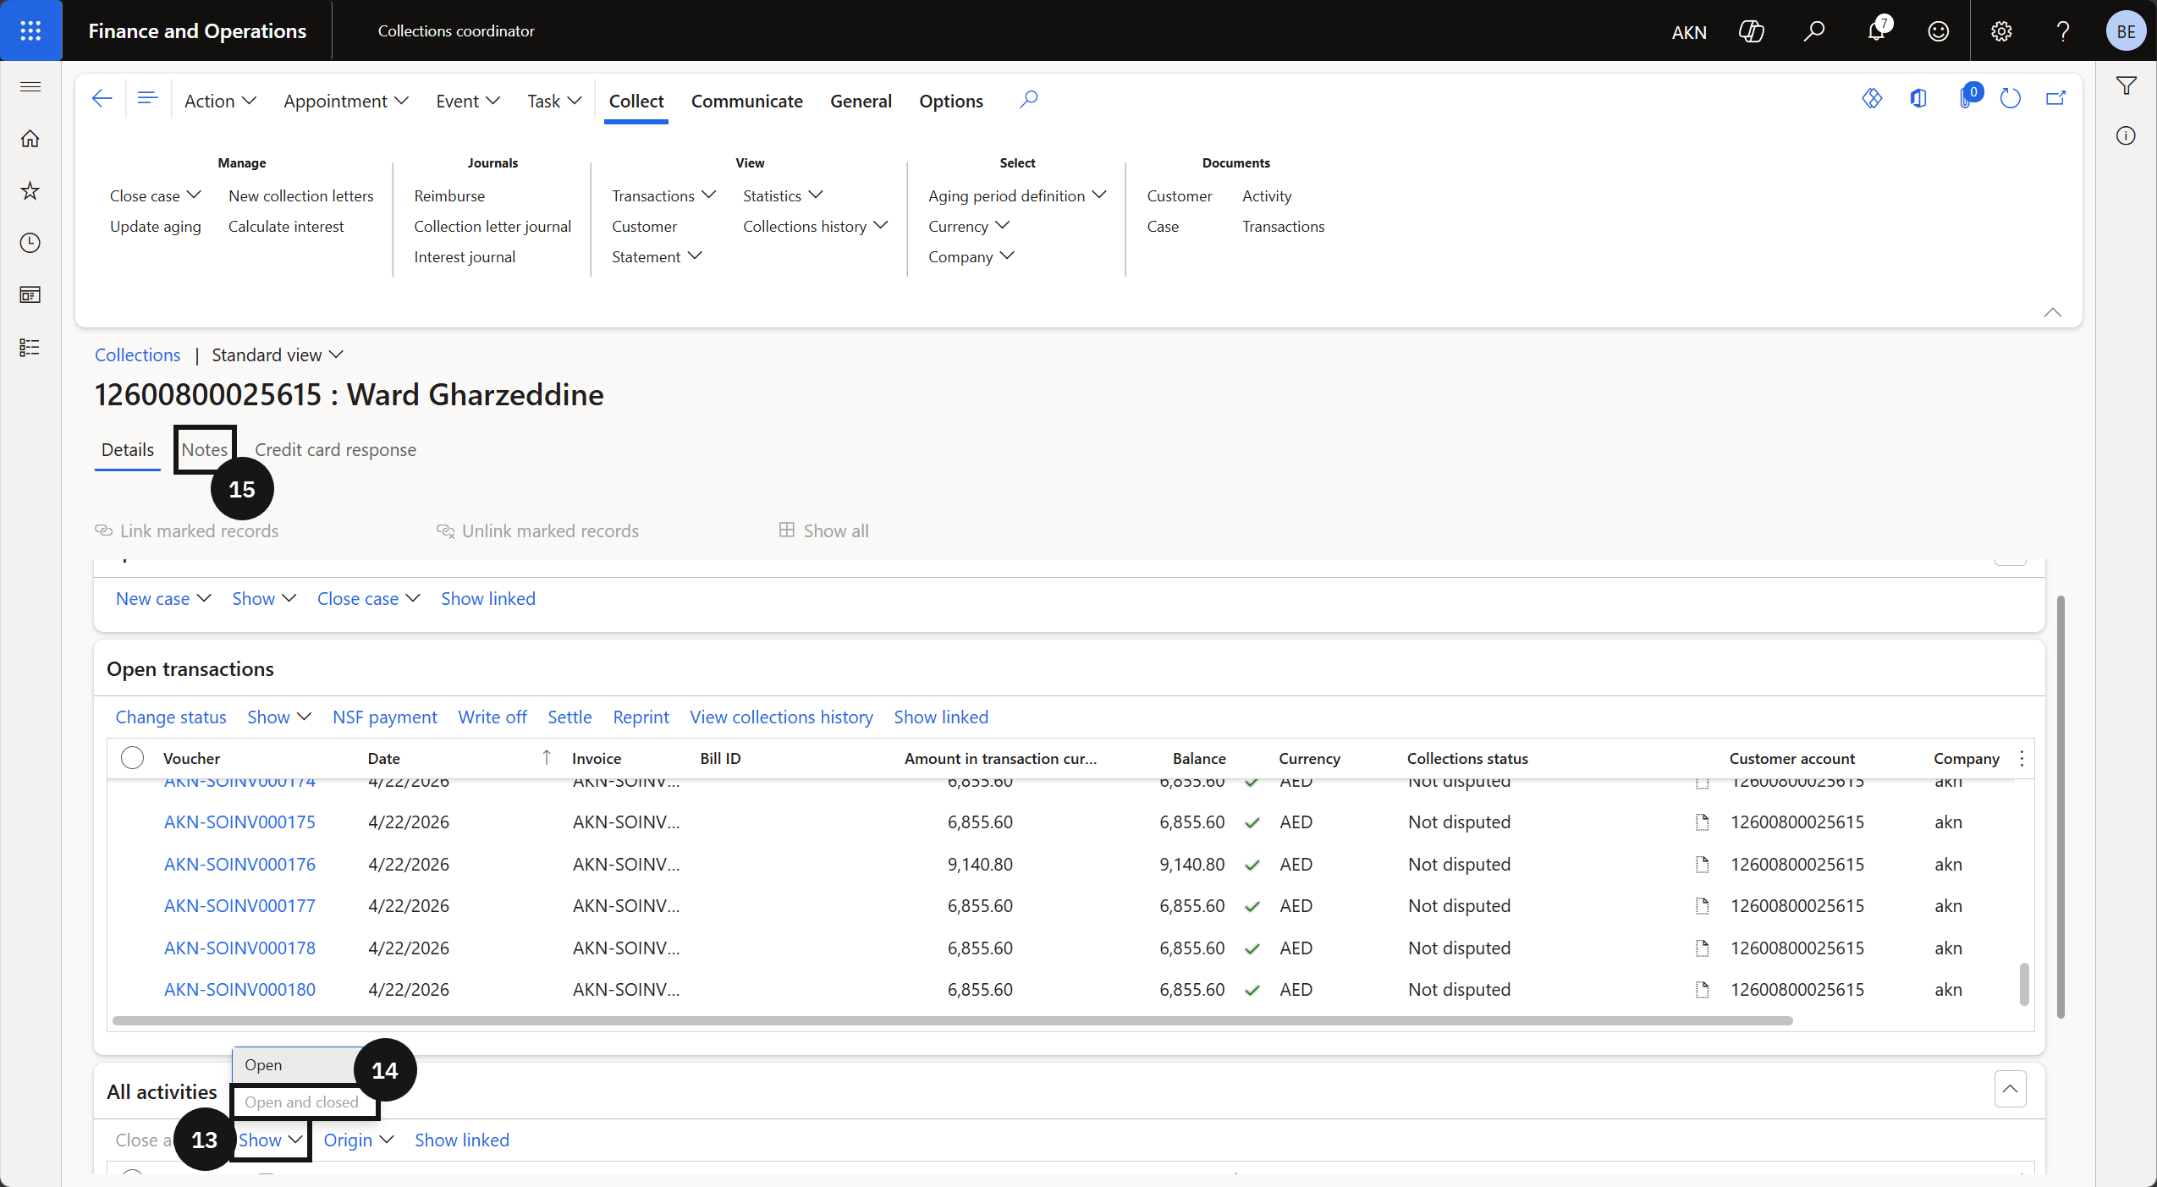Open Show dropdown in Open transactions
The image size is (2157, 1187).
278,717
